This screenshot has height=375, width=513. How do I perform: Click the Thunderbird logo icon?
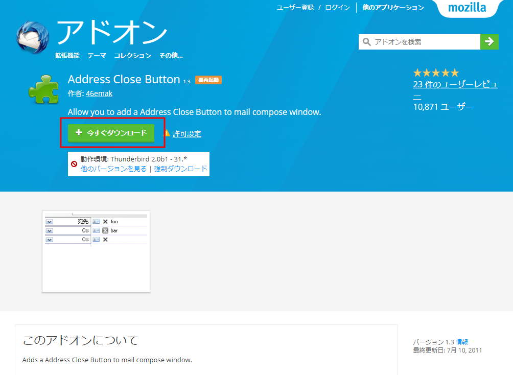tap(32, 37)
